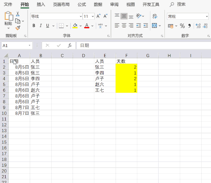
Task: Toggle underline formatting
Action: click(47, 26)
